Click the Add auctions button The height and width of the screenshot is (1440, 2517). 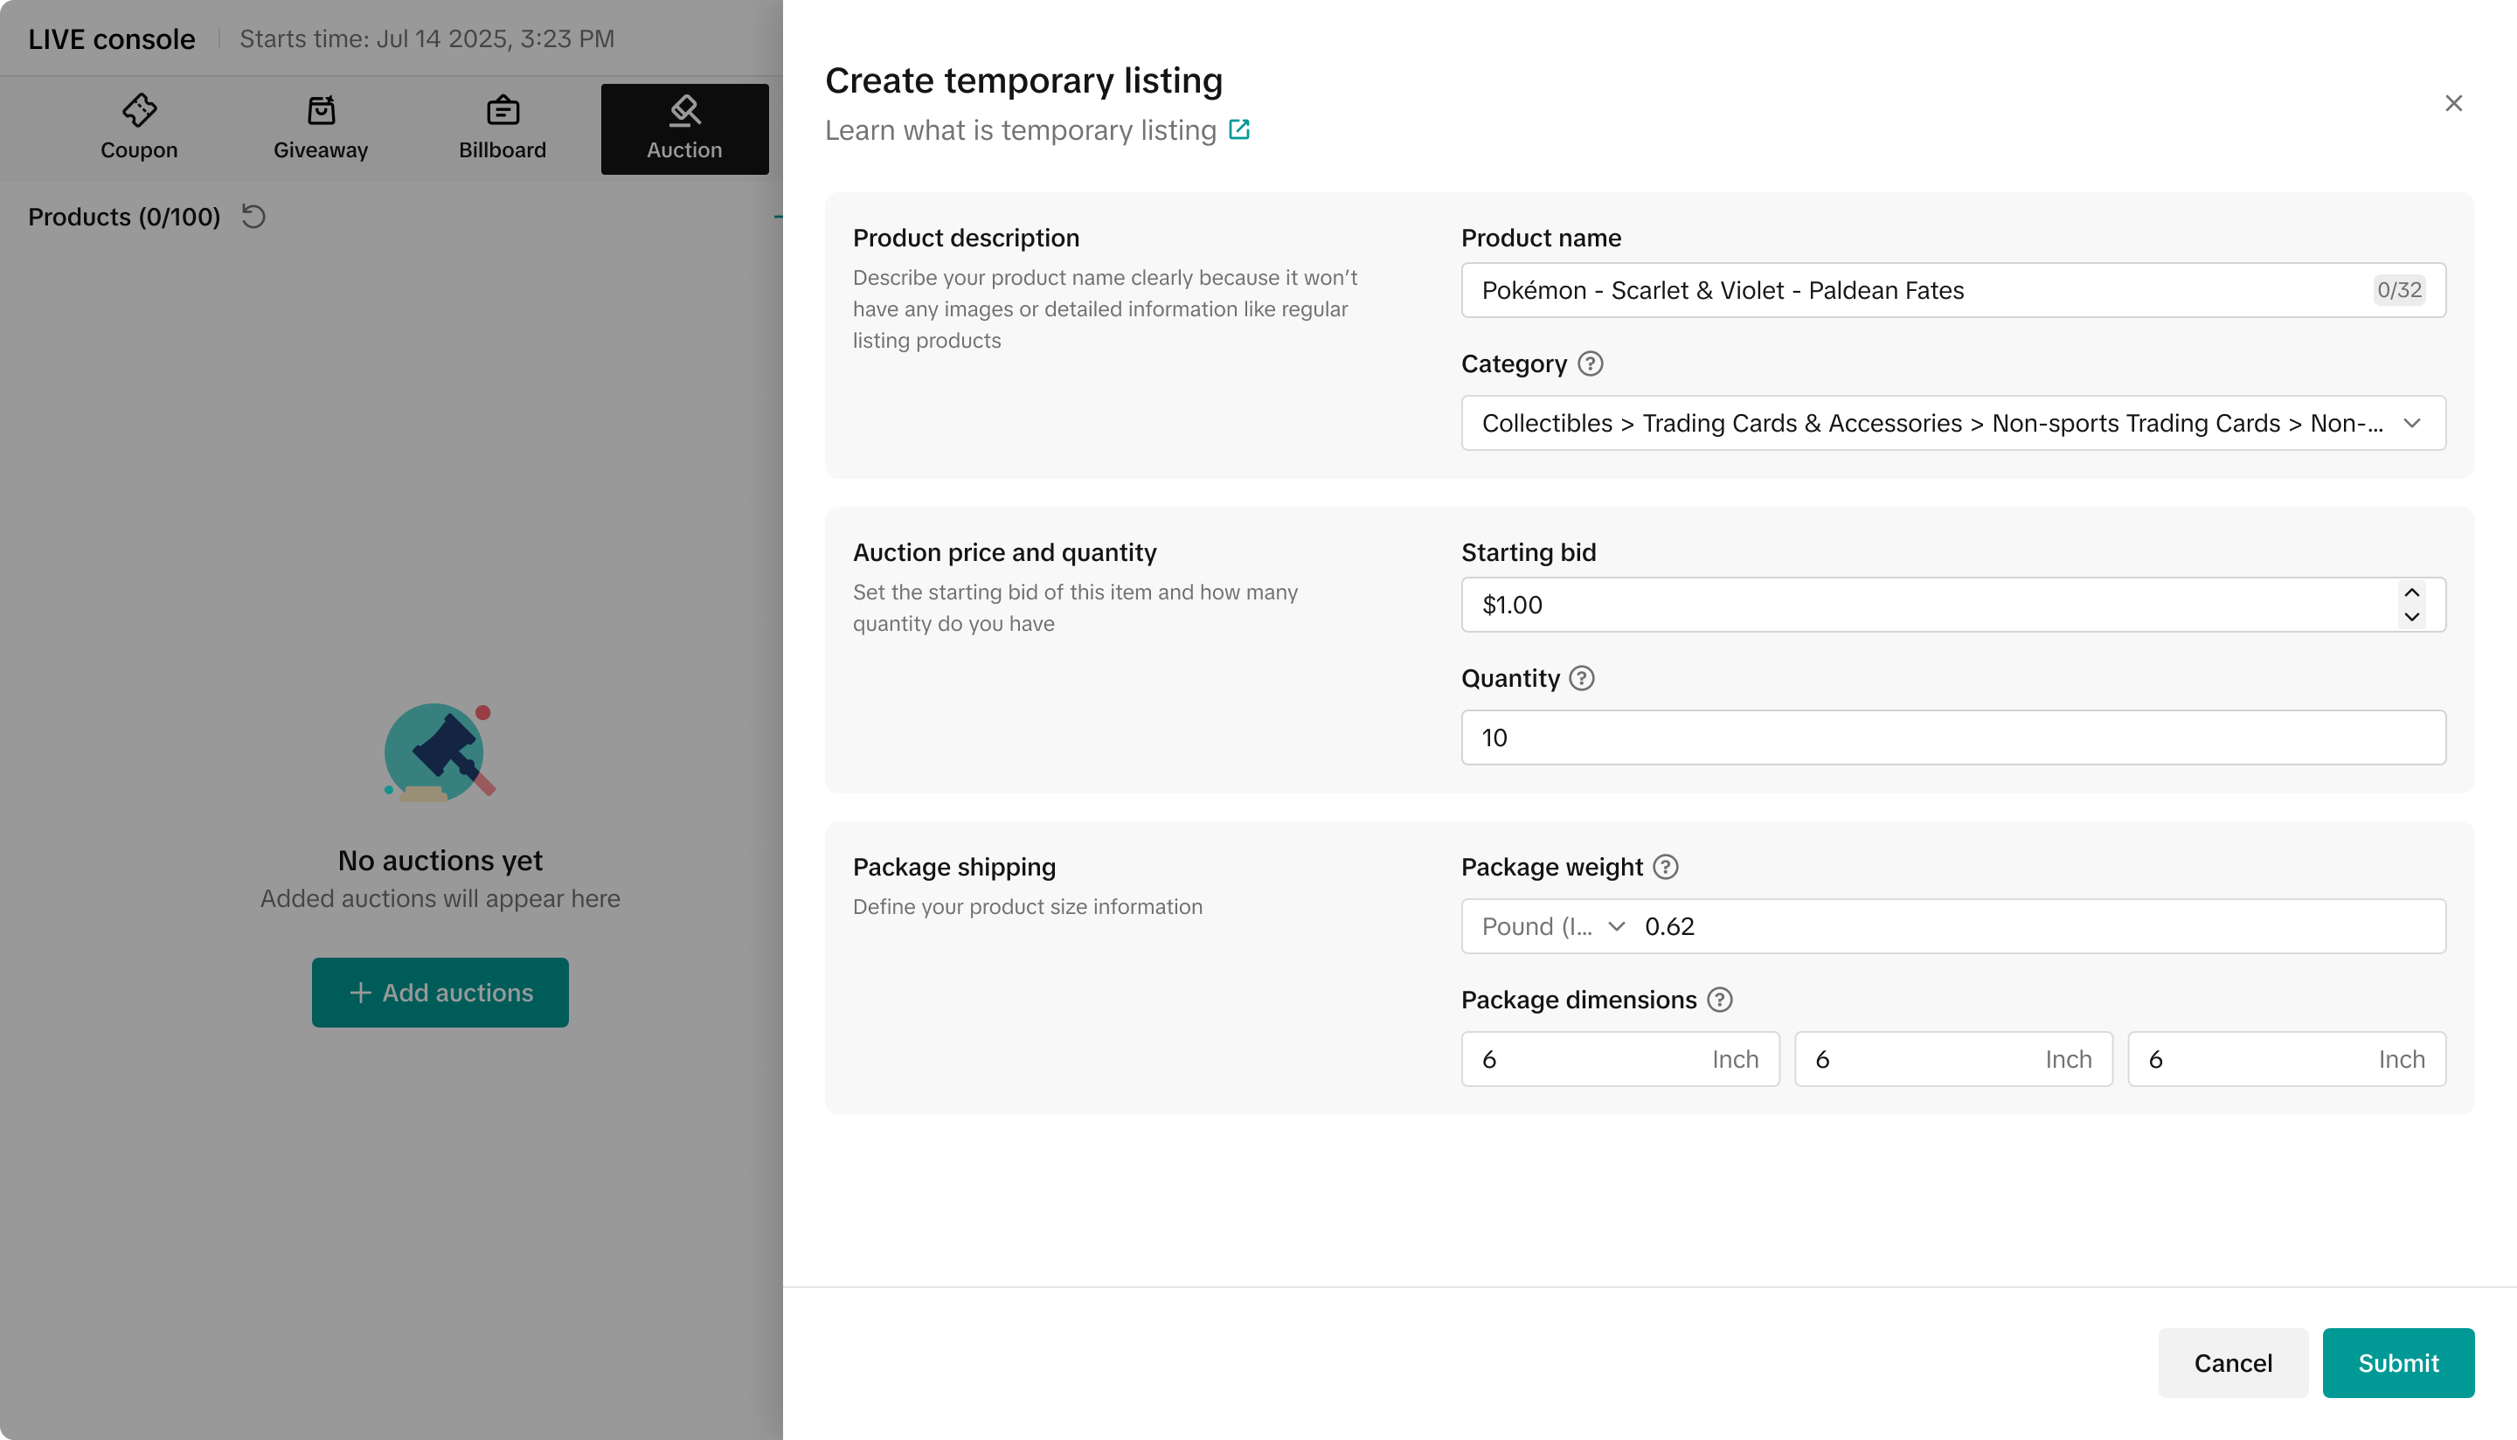click(x=440, y=992)
